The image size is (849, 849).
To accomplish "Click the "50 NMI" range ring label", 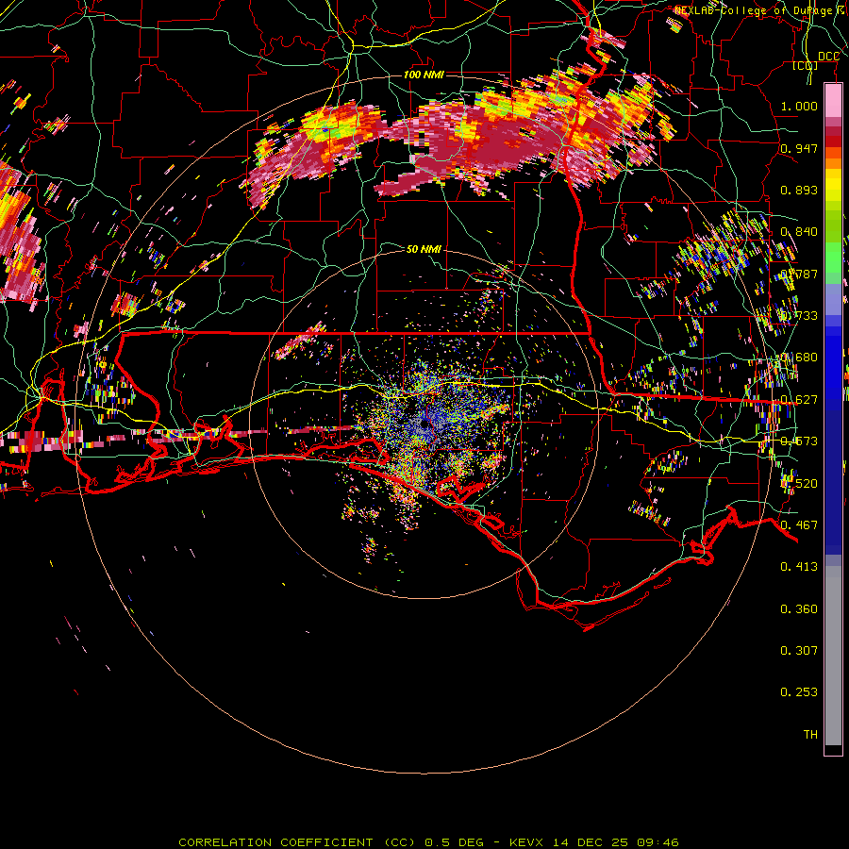I will pyautogui.click(x=424, y=249).
